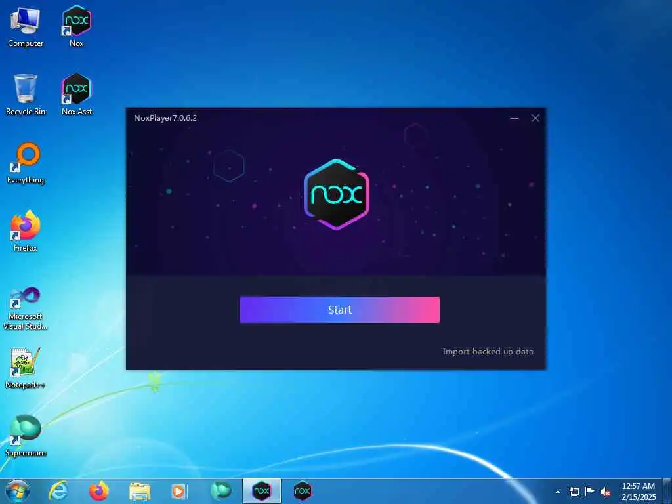Open Supermium browser from taskbar
Viewport: 672px width, 504px height.
[220, 491]
